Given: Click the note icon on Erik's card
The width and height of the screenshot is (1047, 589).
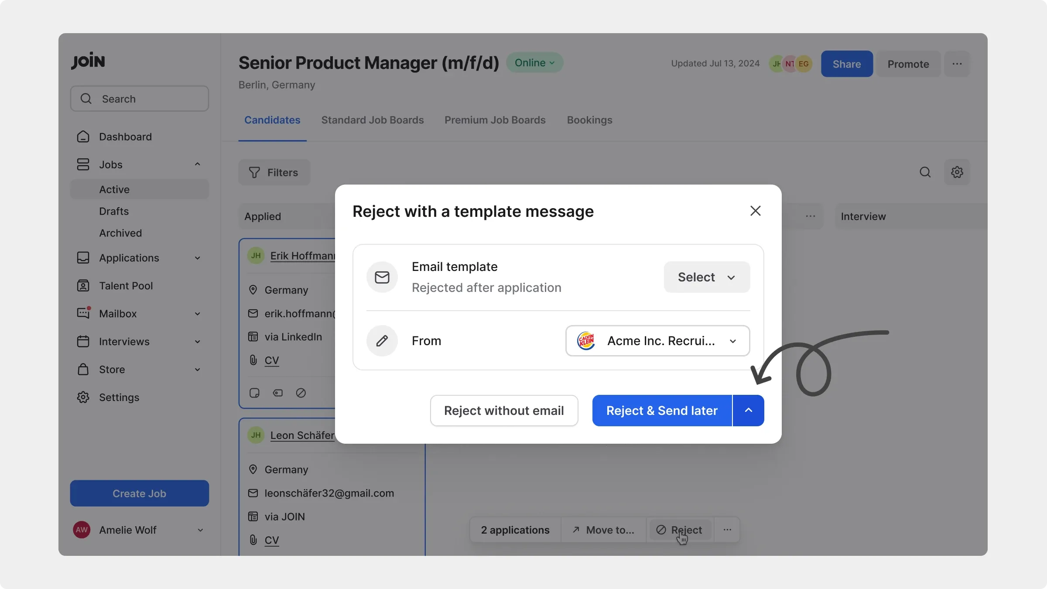Looking at the screenshot, I should point(254,393).
